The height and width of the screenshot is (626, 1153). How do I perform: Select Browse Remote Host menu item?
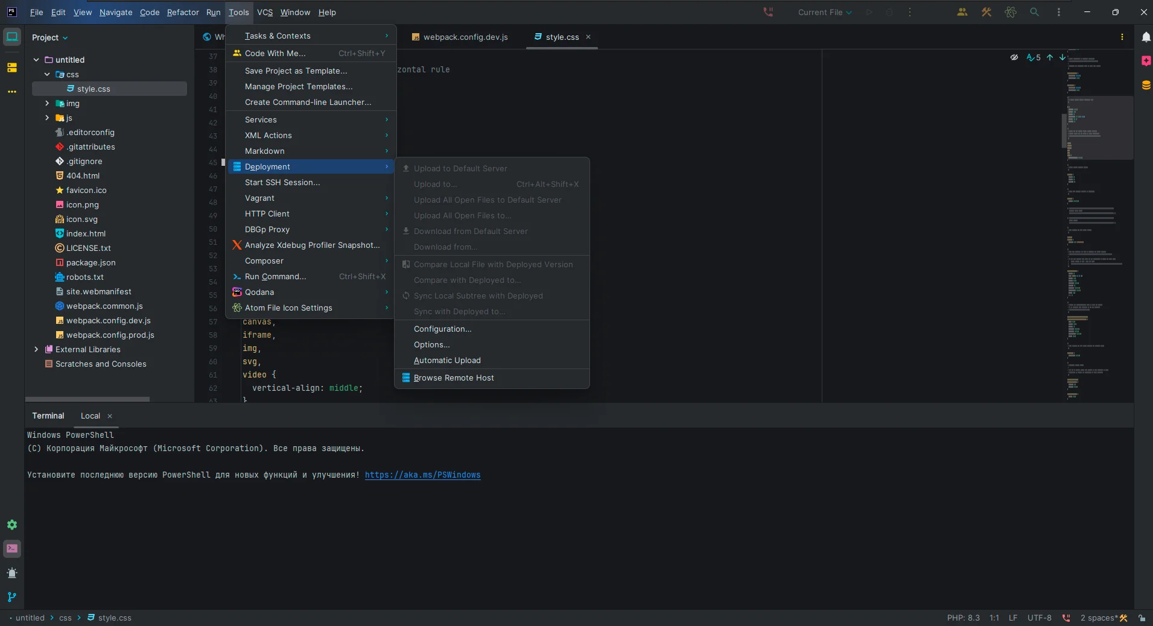pyautogui.click(x=454, y=378)
